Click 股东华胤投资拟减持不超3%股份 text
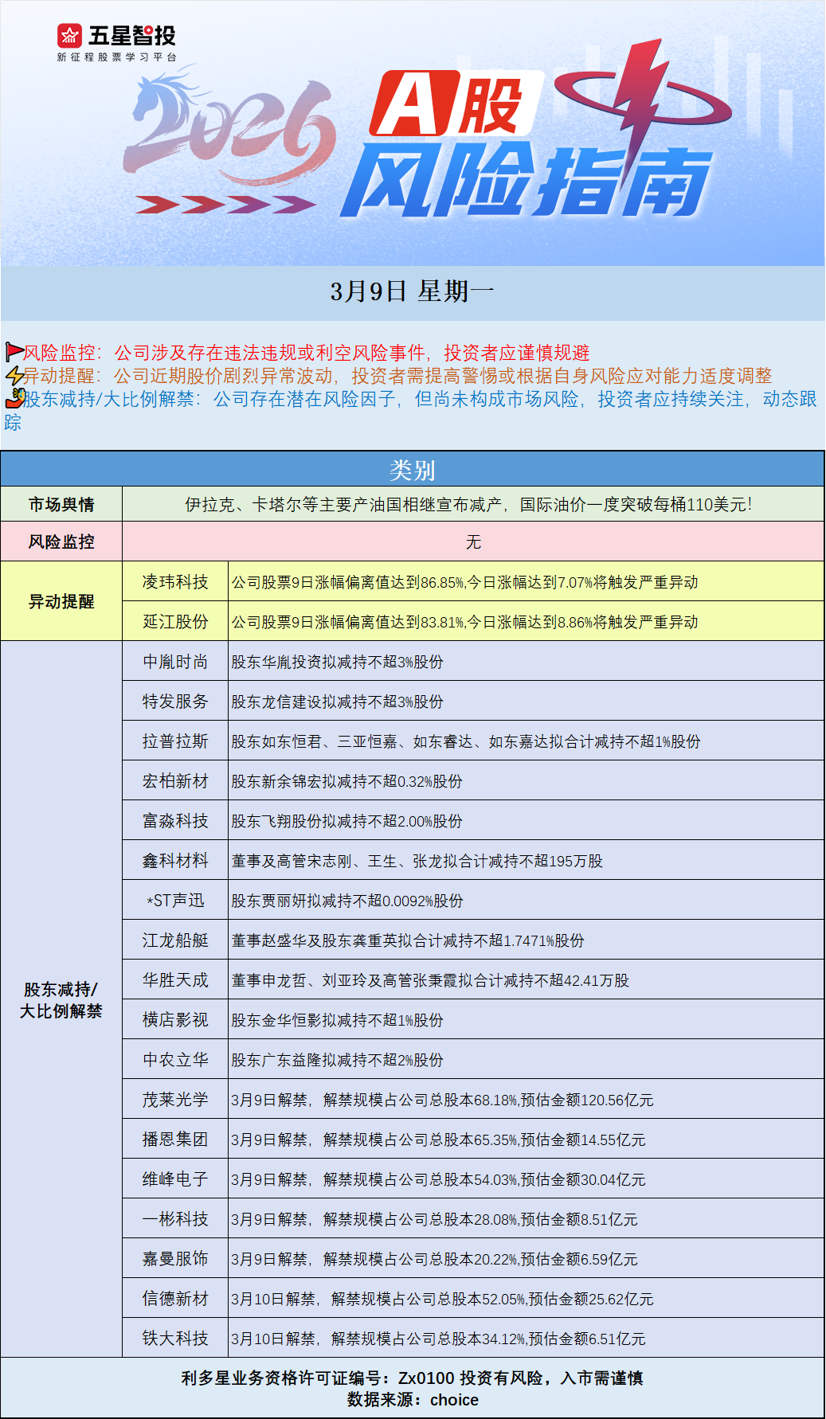 (x=337, y=662)
